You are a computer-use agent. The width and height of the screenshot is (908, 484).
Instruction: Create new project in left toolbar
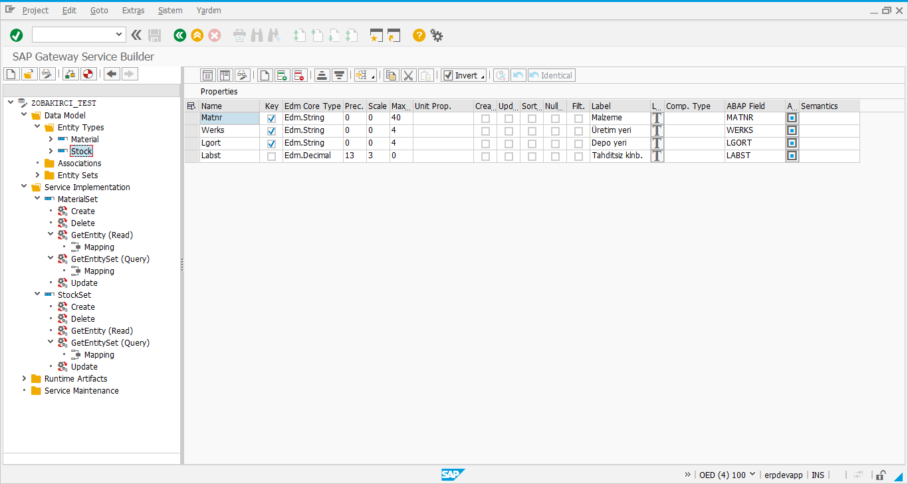point(11,74)
